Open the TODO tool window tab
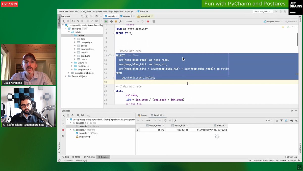Screen dimensions: 303x171 coord(76,157)
